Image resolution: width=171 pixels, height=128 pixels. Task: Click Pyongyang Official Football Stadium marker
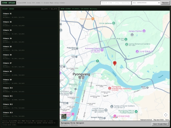[x=136, y=111]
